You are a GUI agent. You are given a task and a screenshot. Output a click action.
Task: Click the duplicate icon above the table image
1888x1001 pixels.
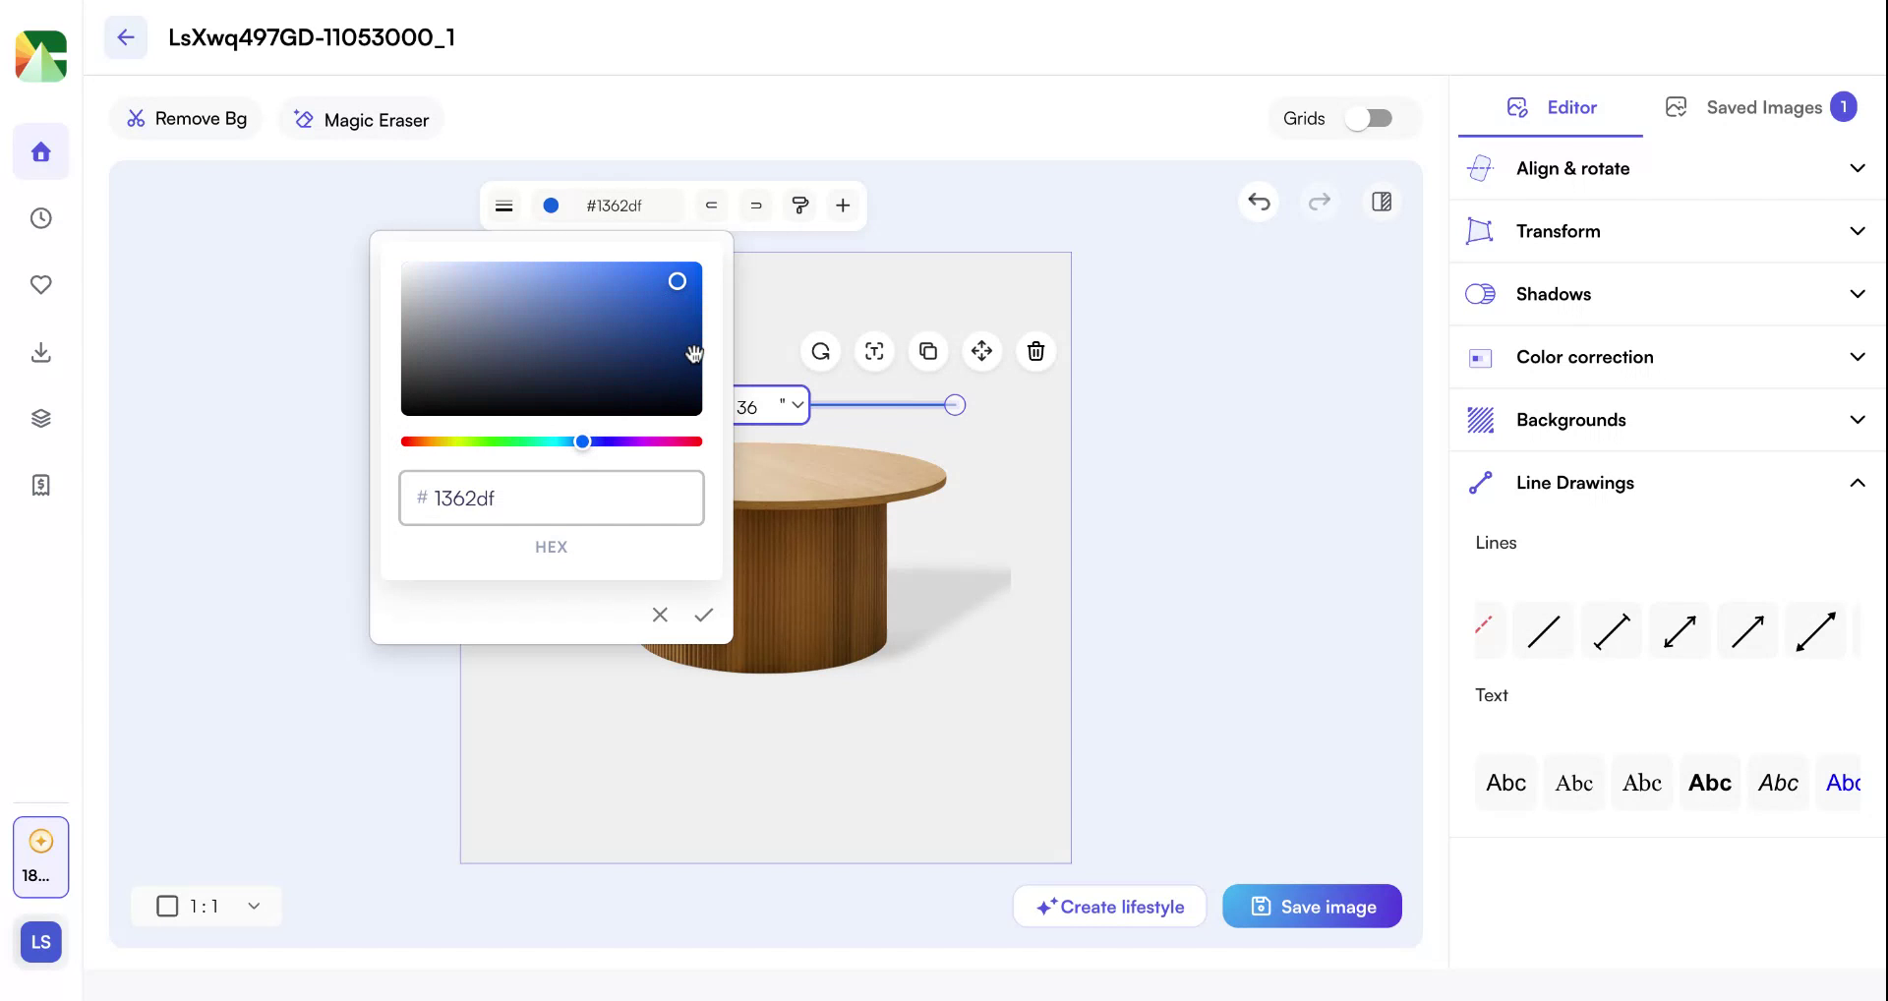point(927,351)
